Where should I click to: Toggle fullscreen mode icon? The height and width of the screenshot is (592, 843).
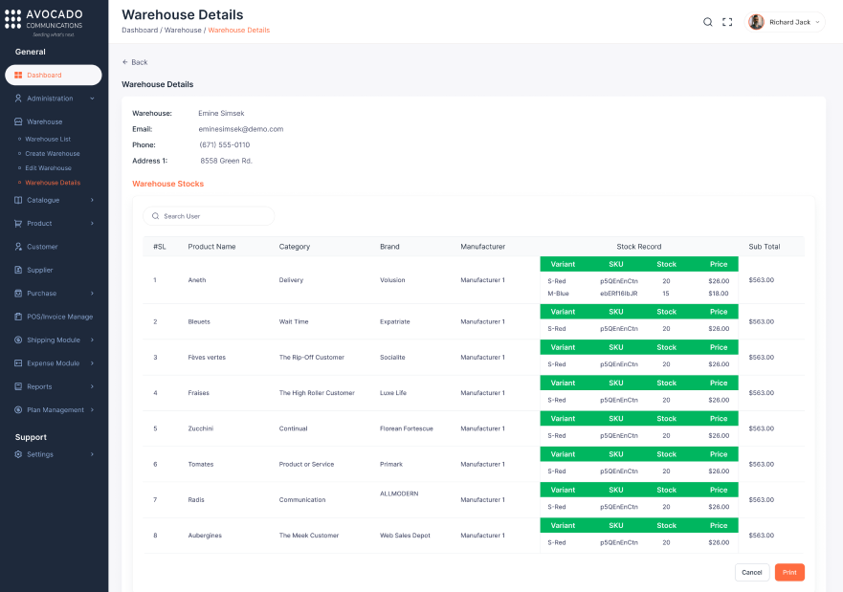pos(727,22)
